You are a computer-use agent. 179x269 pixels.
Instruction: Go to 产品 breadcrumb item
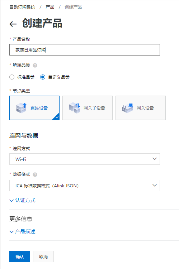point(50,7)
